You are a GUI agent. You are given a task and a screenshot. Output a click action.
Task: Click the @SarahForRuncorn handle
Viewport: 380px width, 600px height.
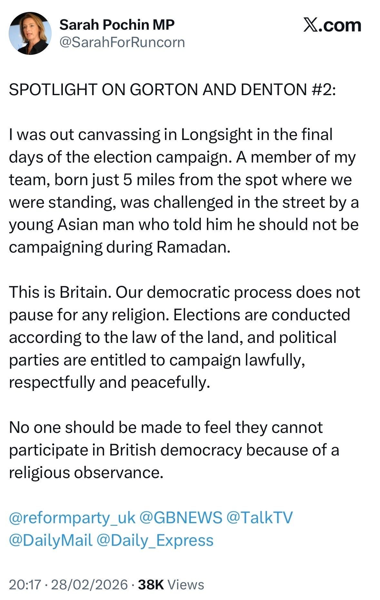[x=122, y=42]
